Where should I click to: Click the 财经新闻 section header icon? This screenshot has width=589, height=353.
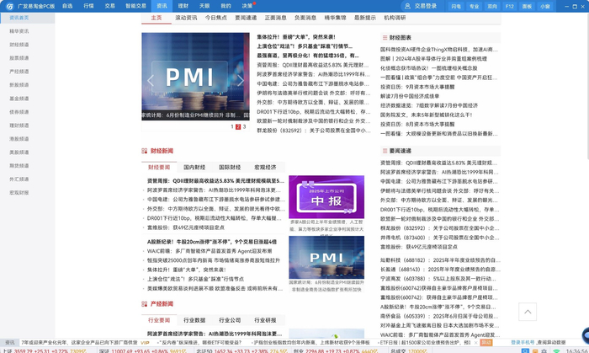(x=145, y=152)
